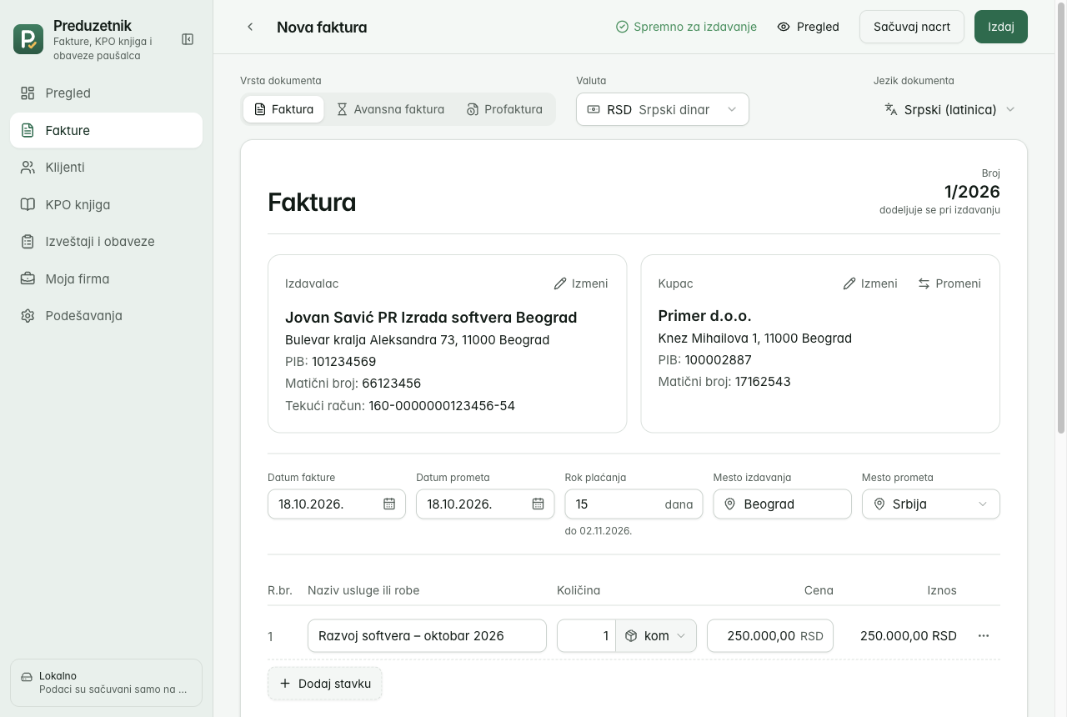Click the Lokalno storage status box
The height and width of the screenshot is (717, 1067).
tap(106, 683)
